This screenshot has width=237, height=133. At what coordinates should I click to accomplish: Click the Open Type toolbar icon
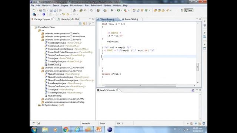tap(155, 10)
